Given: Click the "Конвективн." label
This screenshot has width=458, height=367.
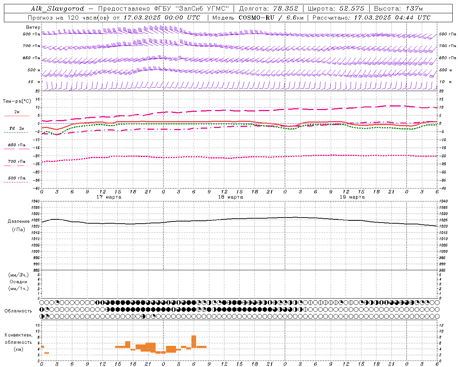Looking at the screenshot, I should pyautogui.click(x=19, y=335).
